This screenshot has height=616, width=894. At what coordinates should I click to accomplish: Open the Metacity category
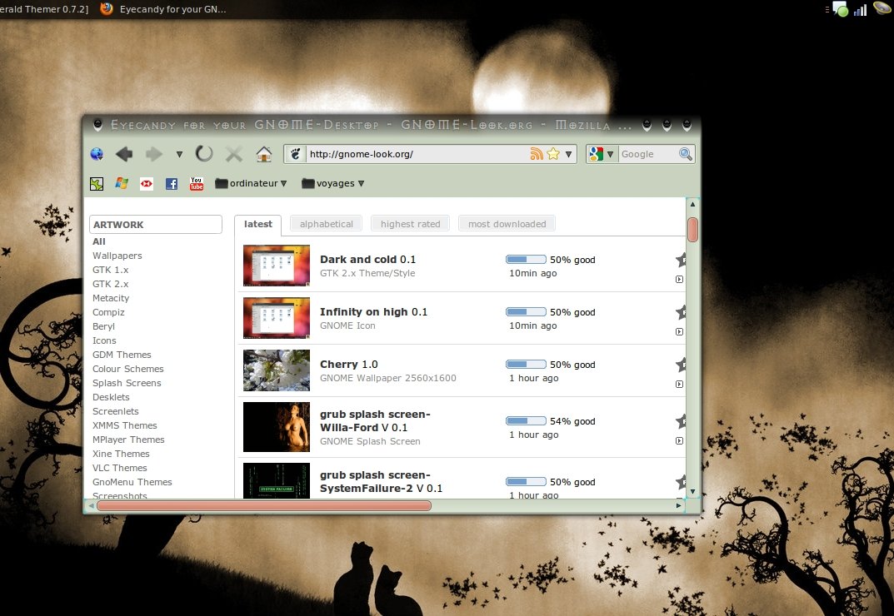(x=111, y=298)
